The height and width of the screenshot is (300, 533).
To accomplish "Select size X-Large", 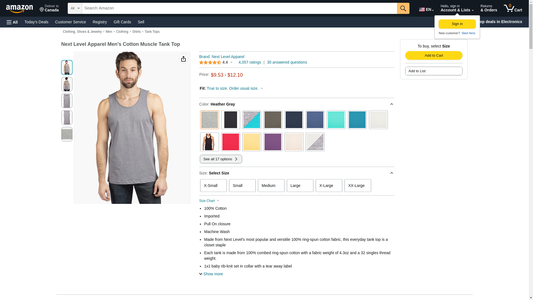I will (x=329, y=186).
